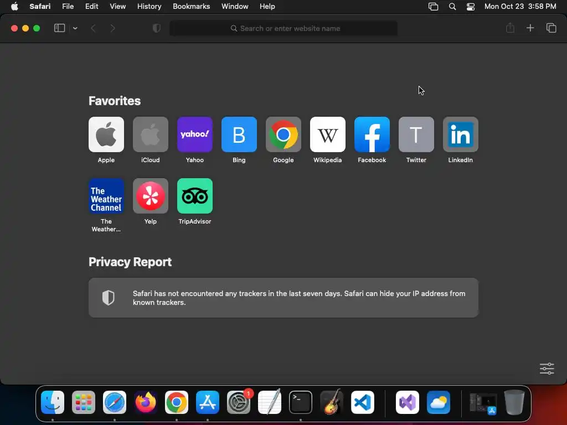The height and width of the screenshot is (425, 567).
Task: Open the Trash from the Dock
Action: (514, 402)
